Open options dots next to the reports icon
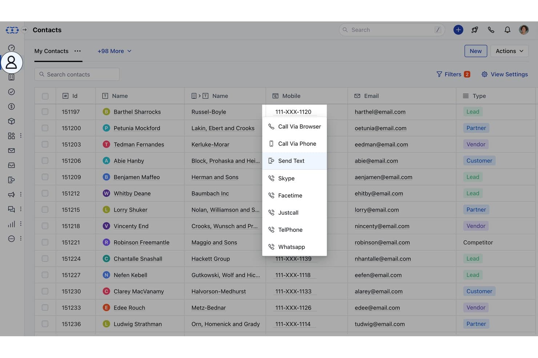 tap(21, 224)
